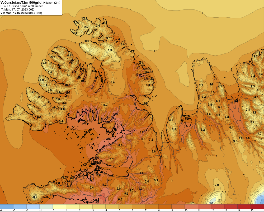This screenshot has height=212, width=264.
Task: Click the legend swatch between 0 and 1
Action: pos(59,207)
